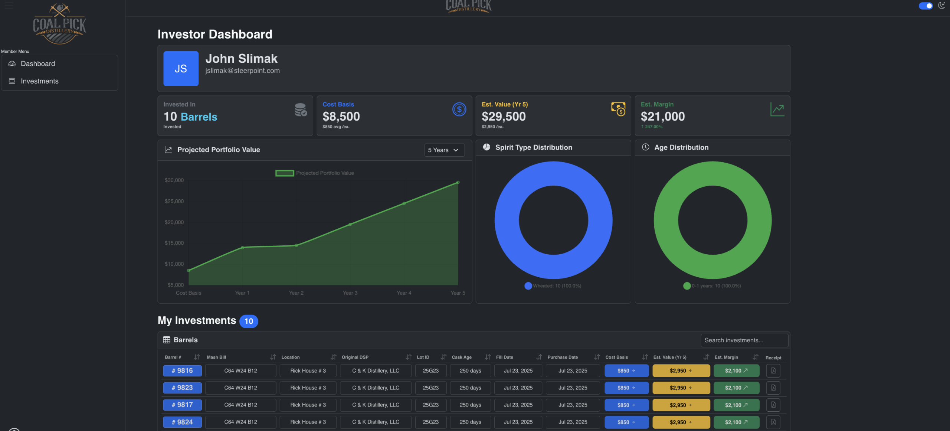Click the Search investments input field
The height and width of the screenshot is (431, 950).
point(744,340)
